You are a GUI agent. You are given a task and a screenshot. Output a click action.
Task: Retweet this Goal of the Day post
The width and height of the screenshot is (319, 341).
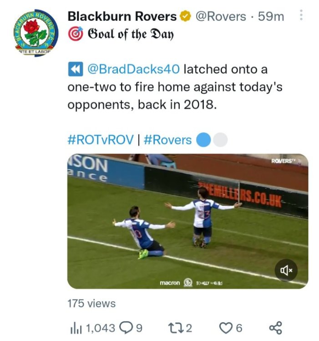175,327
